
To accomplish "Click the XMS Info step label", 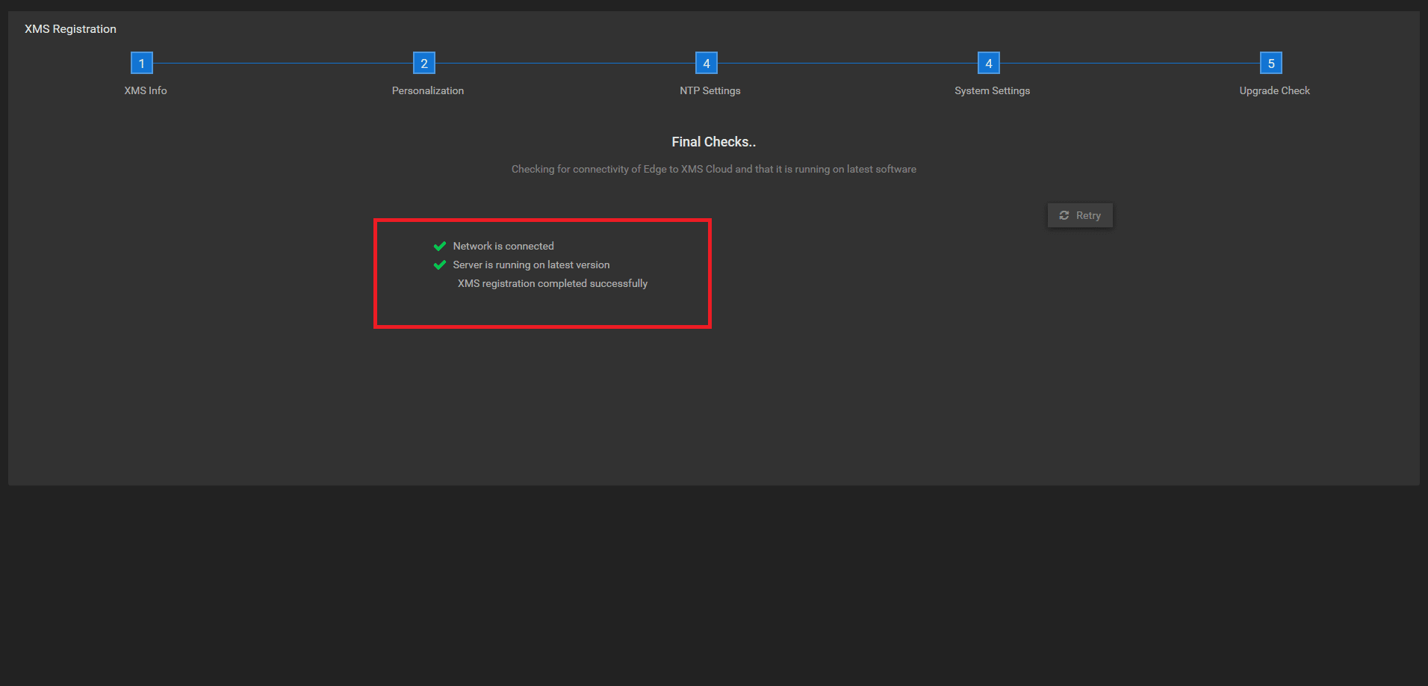I will 146,90.
